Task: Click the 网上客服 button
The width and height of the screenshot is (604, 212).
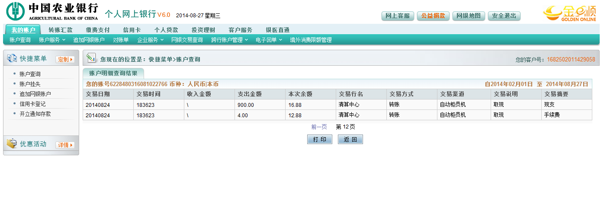Action: (x=398, y=16)
